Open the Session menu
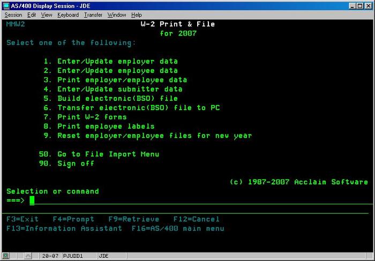This screenshot has width=375, height=261. pos(13,15)
